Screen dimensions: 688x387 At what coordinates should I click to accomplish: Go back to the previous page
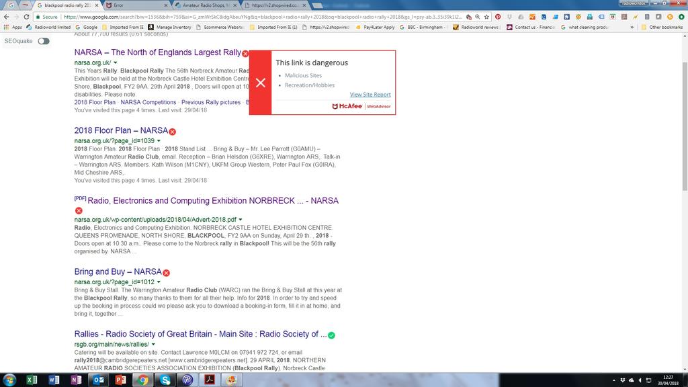click(6, 17)
